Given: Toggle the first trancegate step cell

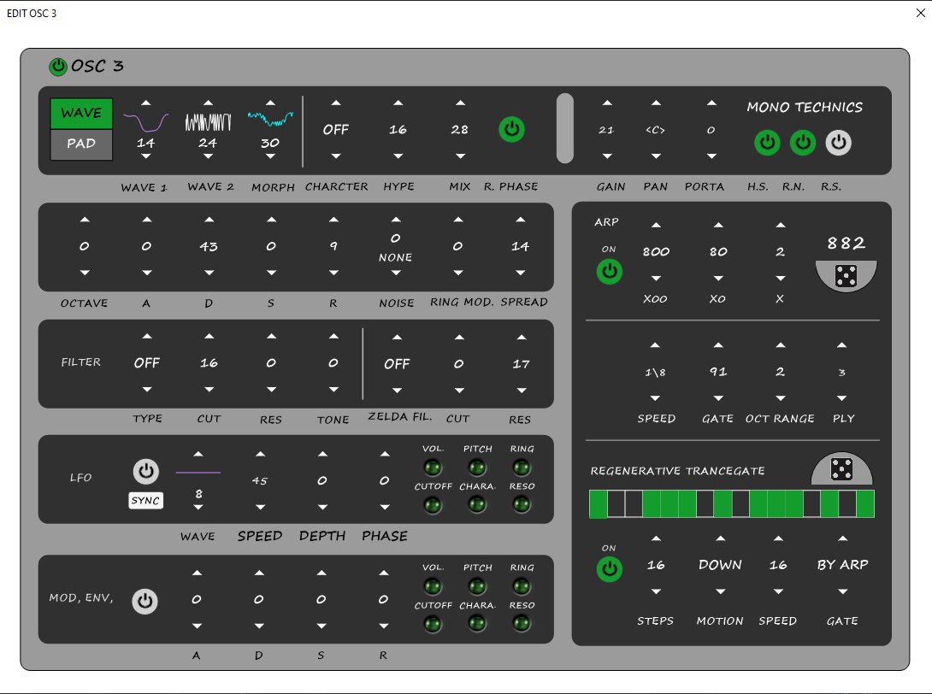Looking at the screenshot, I should (598, 504).
